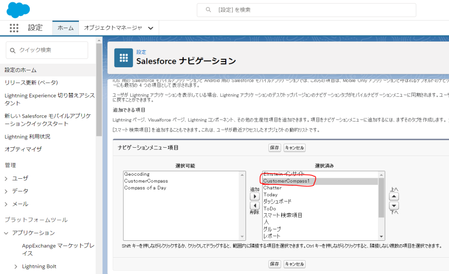Screen dimensions: 449x274
Task: Focus the [設定] を検索 search field
Action: click(306, 10)
